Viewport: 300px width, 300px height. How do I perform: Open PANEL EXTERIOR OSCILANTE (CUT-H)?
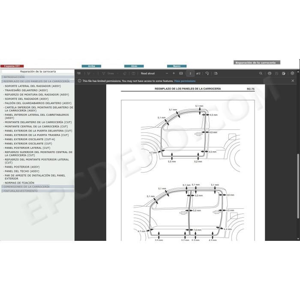[x=30, y=139]
